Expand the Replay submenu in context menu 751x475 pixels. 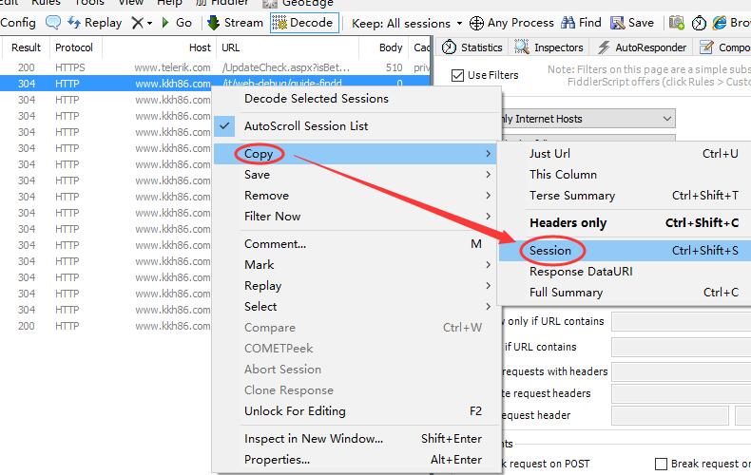coord(356,286)
